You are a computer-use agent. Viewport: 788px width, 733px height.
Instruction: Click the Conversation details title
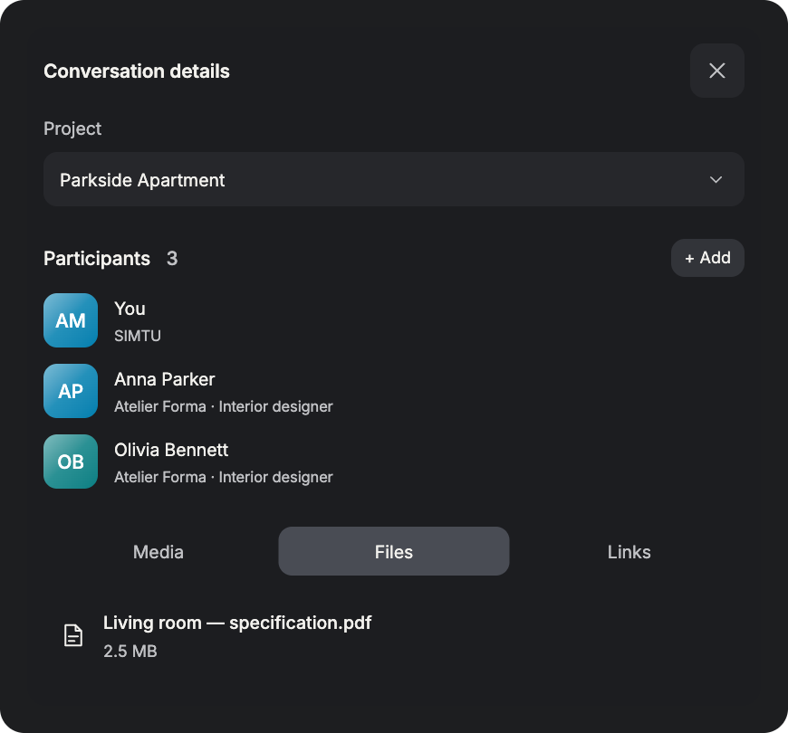137,71
